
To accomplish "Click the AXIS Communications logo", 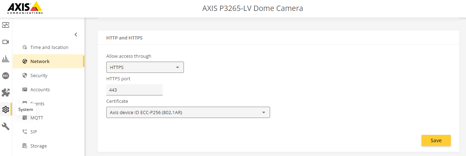I will pos(25,7).
